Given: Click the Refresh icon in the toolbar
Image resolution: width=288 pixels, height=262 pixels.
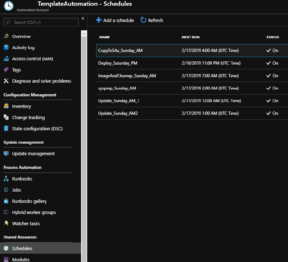Looking at the screenshot, I should click(x=144, y=20).
